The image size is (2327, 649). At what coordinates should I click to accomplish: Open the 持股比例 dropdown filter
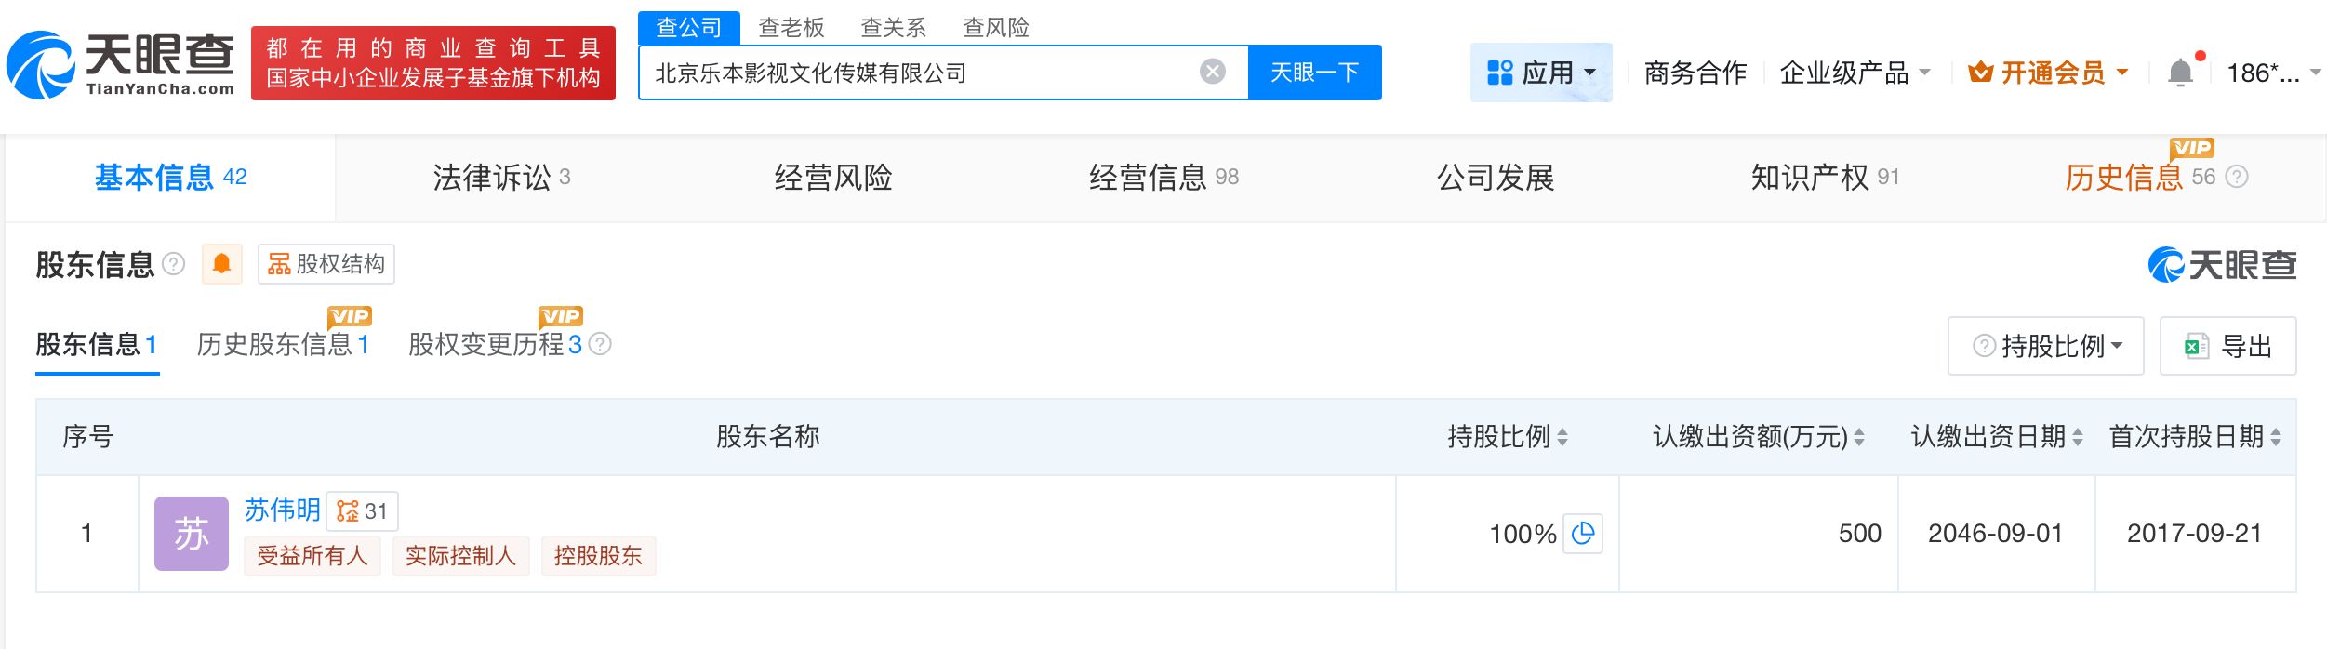tap(2045, 346)
